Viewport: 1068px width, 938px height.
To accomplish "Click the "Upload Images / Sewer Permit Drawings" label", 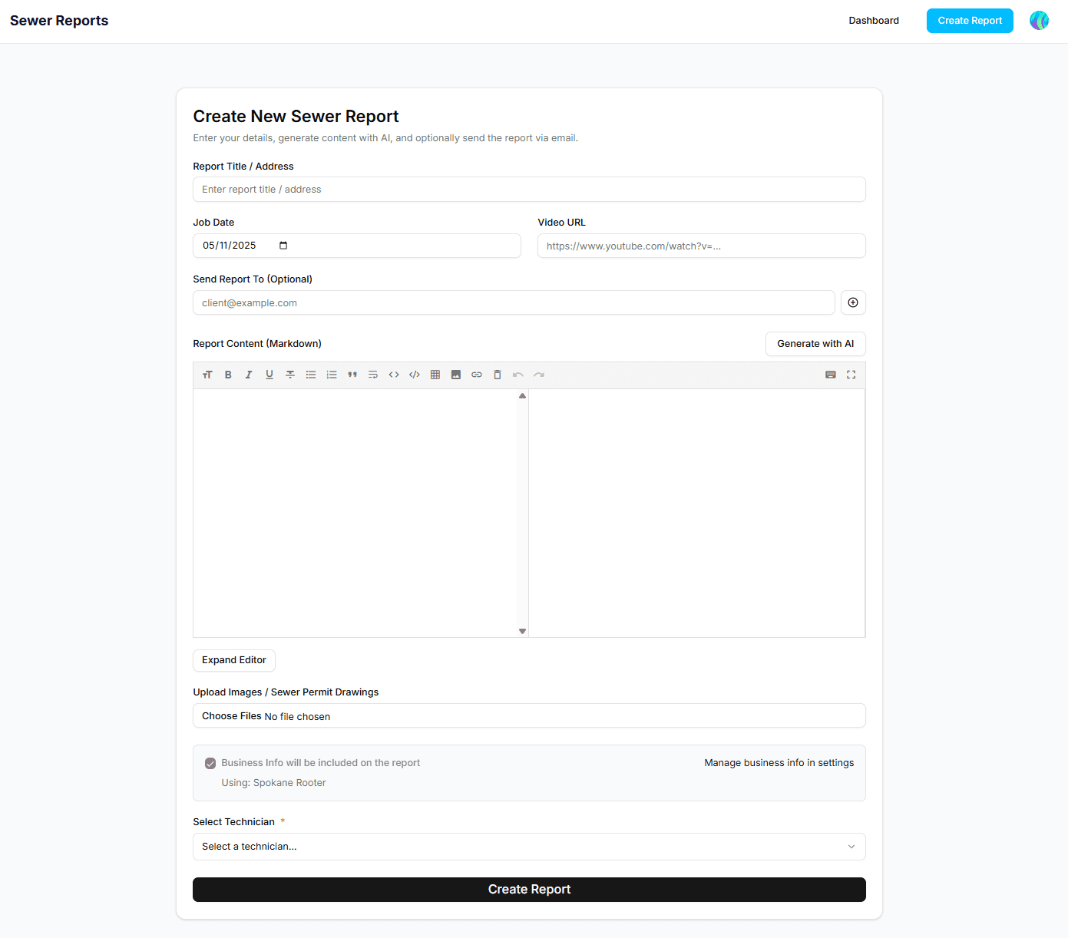I will (286, 692).
